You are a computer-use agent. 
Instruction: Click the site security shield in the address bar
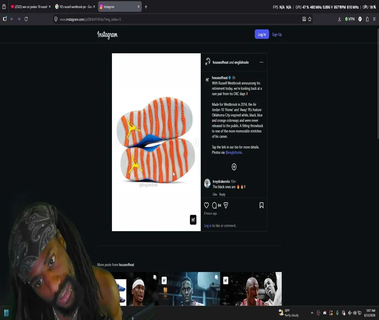[x=56, y=19]
